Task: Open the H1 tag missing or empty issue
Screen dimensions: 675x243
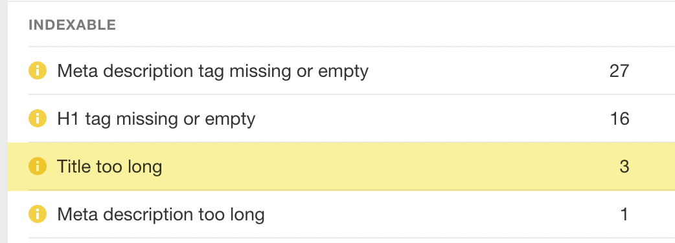Action: click(x=156, y=118)
